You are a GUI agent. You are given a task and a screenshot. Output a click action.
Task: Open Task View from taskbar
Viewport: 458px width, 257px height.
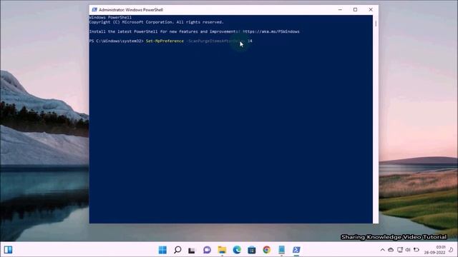(192, 250)
